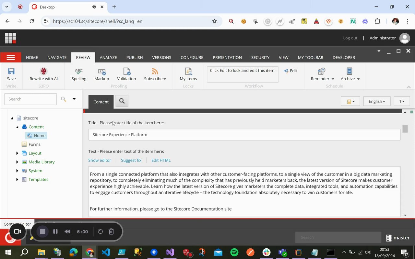Collapse the Content tree node
The height and width of the screenshot is (259, 415).
pyautogui.click(x=18, y=127)
